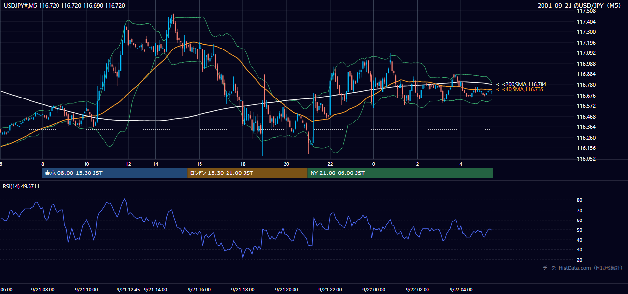This screenshot has height=294, width=628.
Task: Click price axis value 116.572
Action: [x=587, y=106]
